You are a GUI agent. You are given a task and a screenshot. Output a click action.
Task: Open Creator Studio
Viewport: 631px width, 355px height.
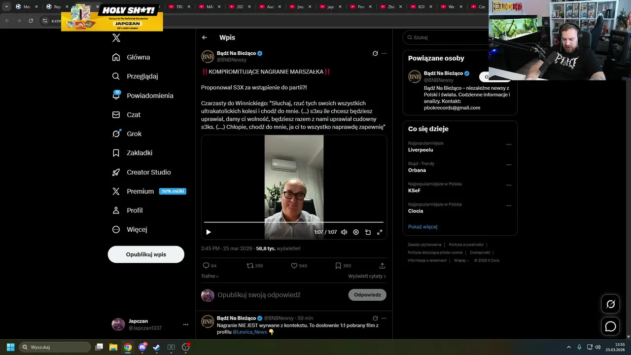coord(141,172)
